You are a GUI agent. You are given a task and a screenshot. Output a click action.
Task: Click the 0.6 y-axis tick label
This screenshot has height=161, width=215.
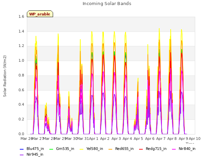(x=21, y=90)
